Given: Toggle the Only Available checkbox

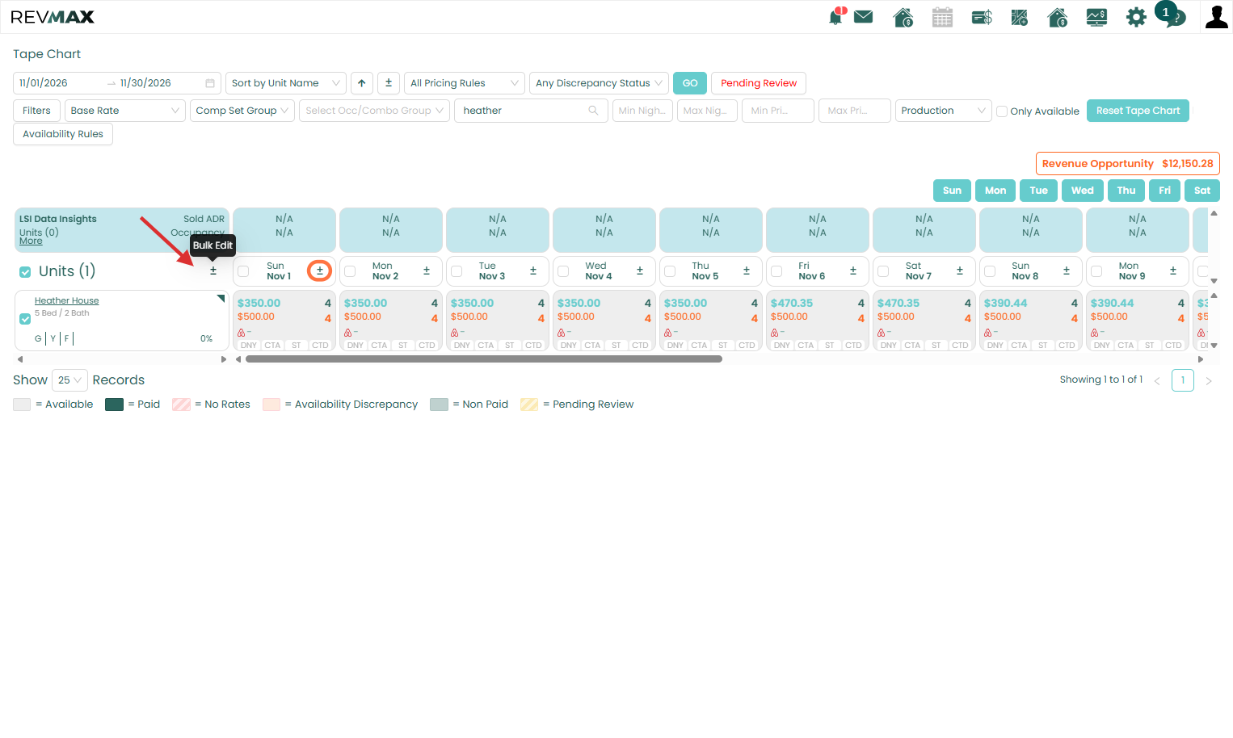Looking at the screenshot, I should coord(1002,111).
